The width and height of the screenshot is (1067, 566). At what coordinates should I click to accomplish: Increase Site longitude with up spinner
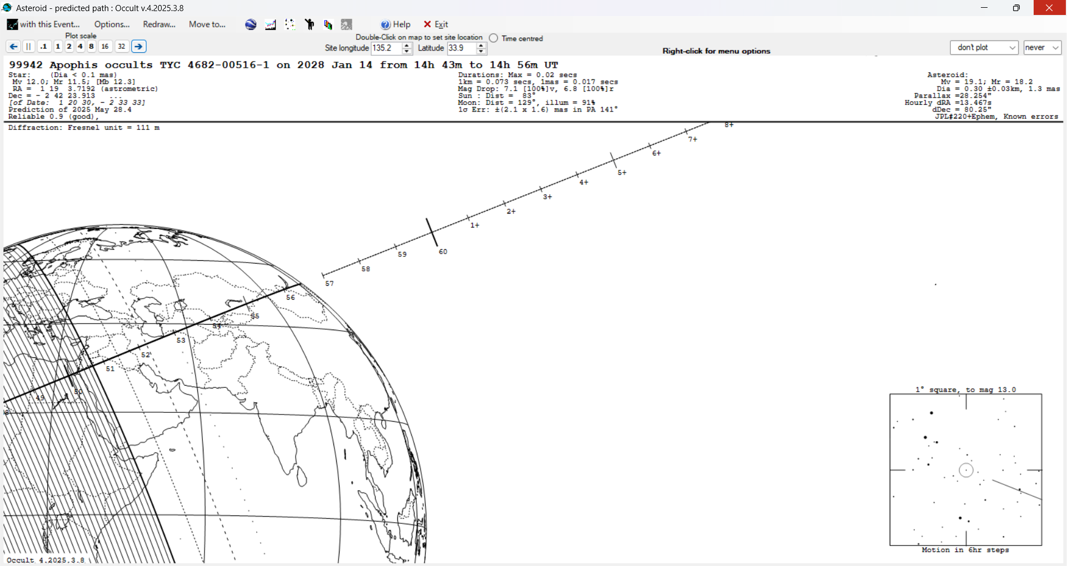point(407,46)
